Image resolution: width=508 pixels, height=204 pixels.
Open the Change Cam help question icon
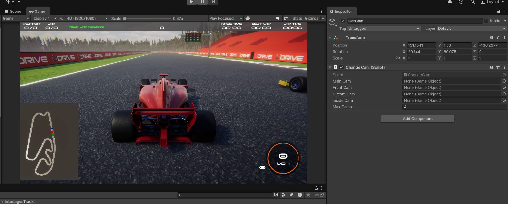(492, 68)
